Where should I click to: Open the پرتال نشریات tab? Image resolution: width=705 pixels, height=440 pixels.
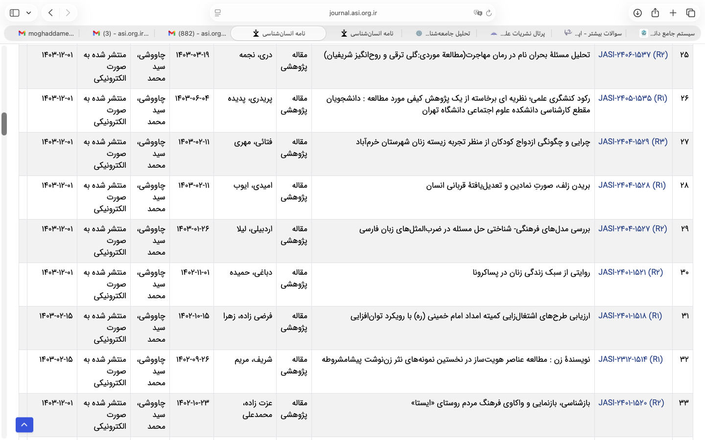(518, 33)
